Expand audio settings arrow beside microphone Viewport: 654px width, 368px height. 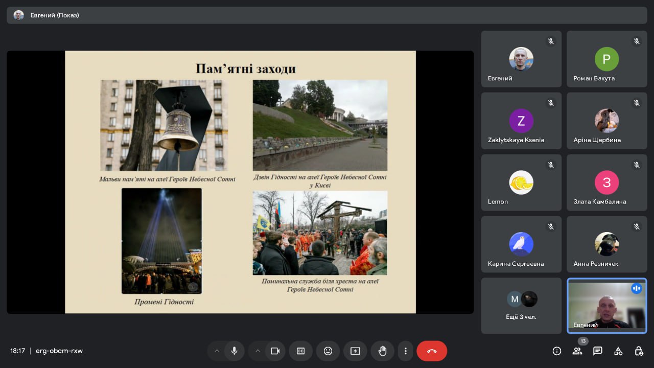coord(217,351)
